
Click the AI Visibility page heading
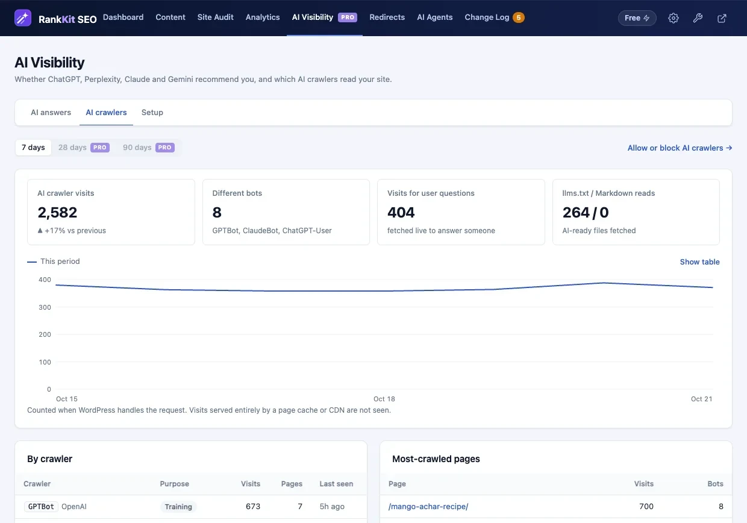(49, 63)
